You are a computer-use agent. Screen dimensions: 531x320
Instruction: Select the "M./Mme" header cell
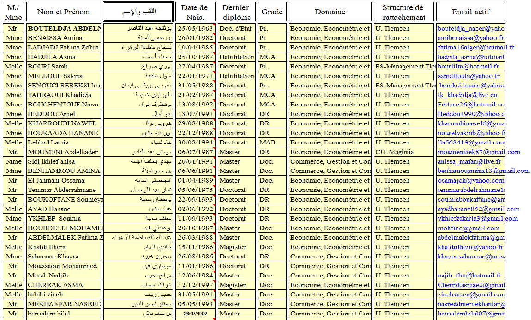[13, 12]
